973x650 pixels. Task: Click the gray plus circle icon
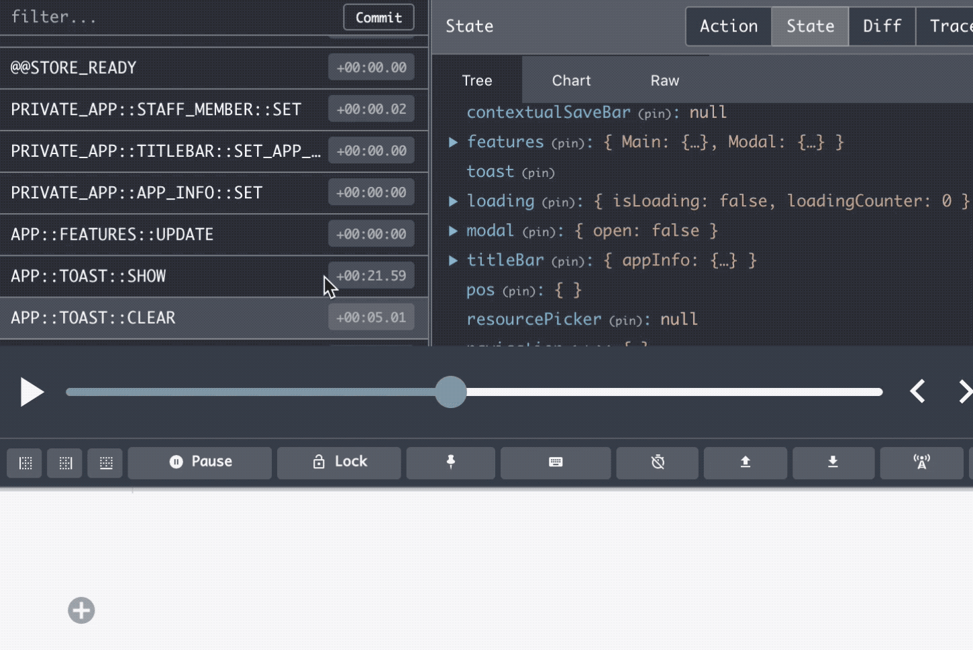tap(81, 610)
